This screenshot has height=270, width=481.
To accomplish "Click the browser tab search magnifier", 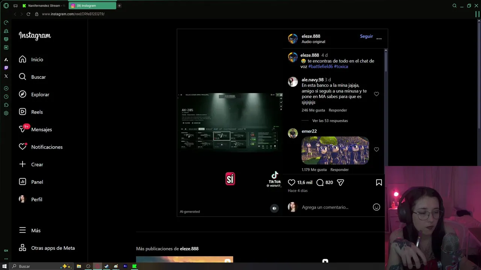I will tap(454, 6).
